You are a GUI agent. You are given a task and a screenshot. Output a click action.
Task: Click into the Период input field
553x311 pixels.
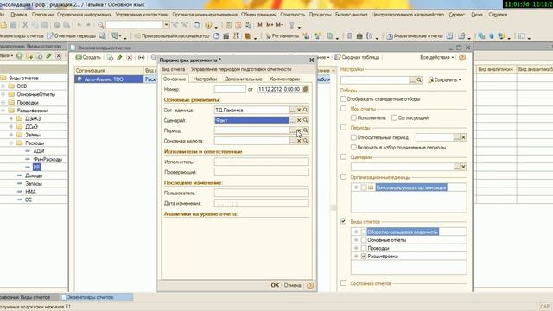click(x=251, y=130)
